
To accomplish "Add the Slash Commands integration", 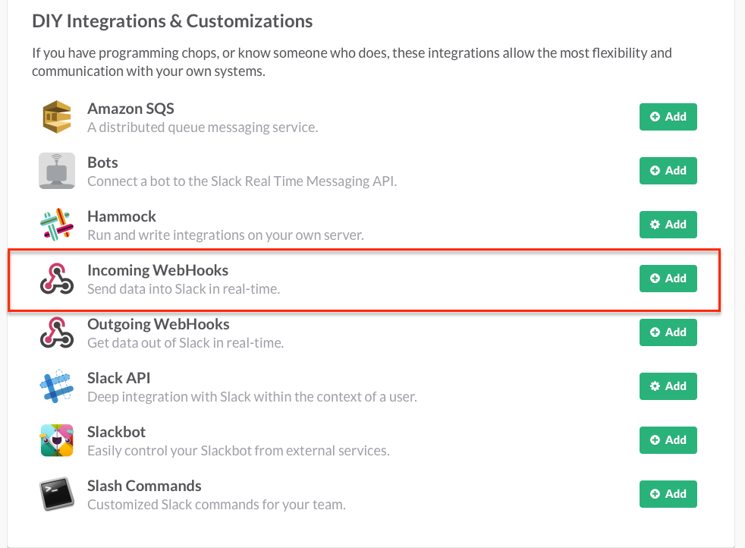I will (x=668, y=493).
